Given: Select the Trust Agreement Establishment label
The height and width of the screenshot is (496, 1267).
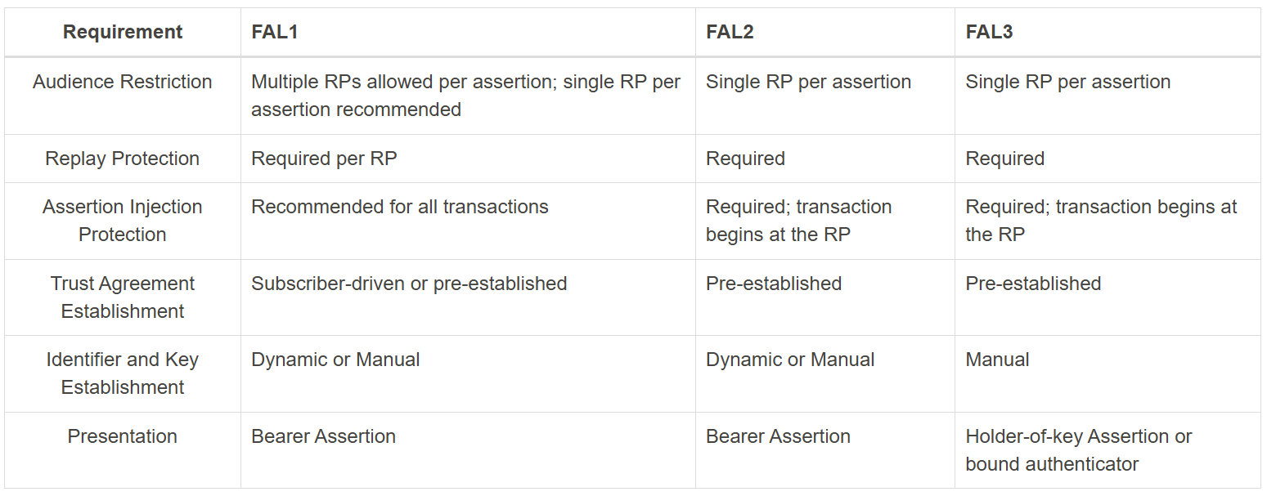Looking at the screenshot, I should [123, 297].
